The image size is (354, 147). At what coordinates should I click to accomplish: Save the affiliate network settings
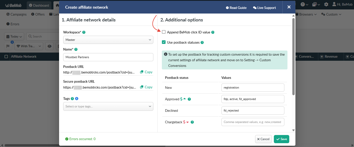(x=282, y=139)
